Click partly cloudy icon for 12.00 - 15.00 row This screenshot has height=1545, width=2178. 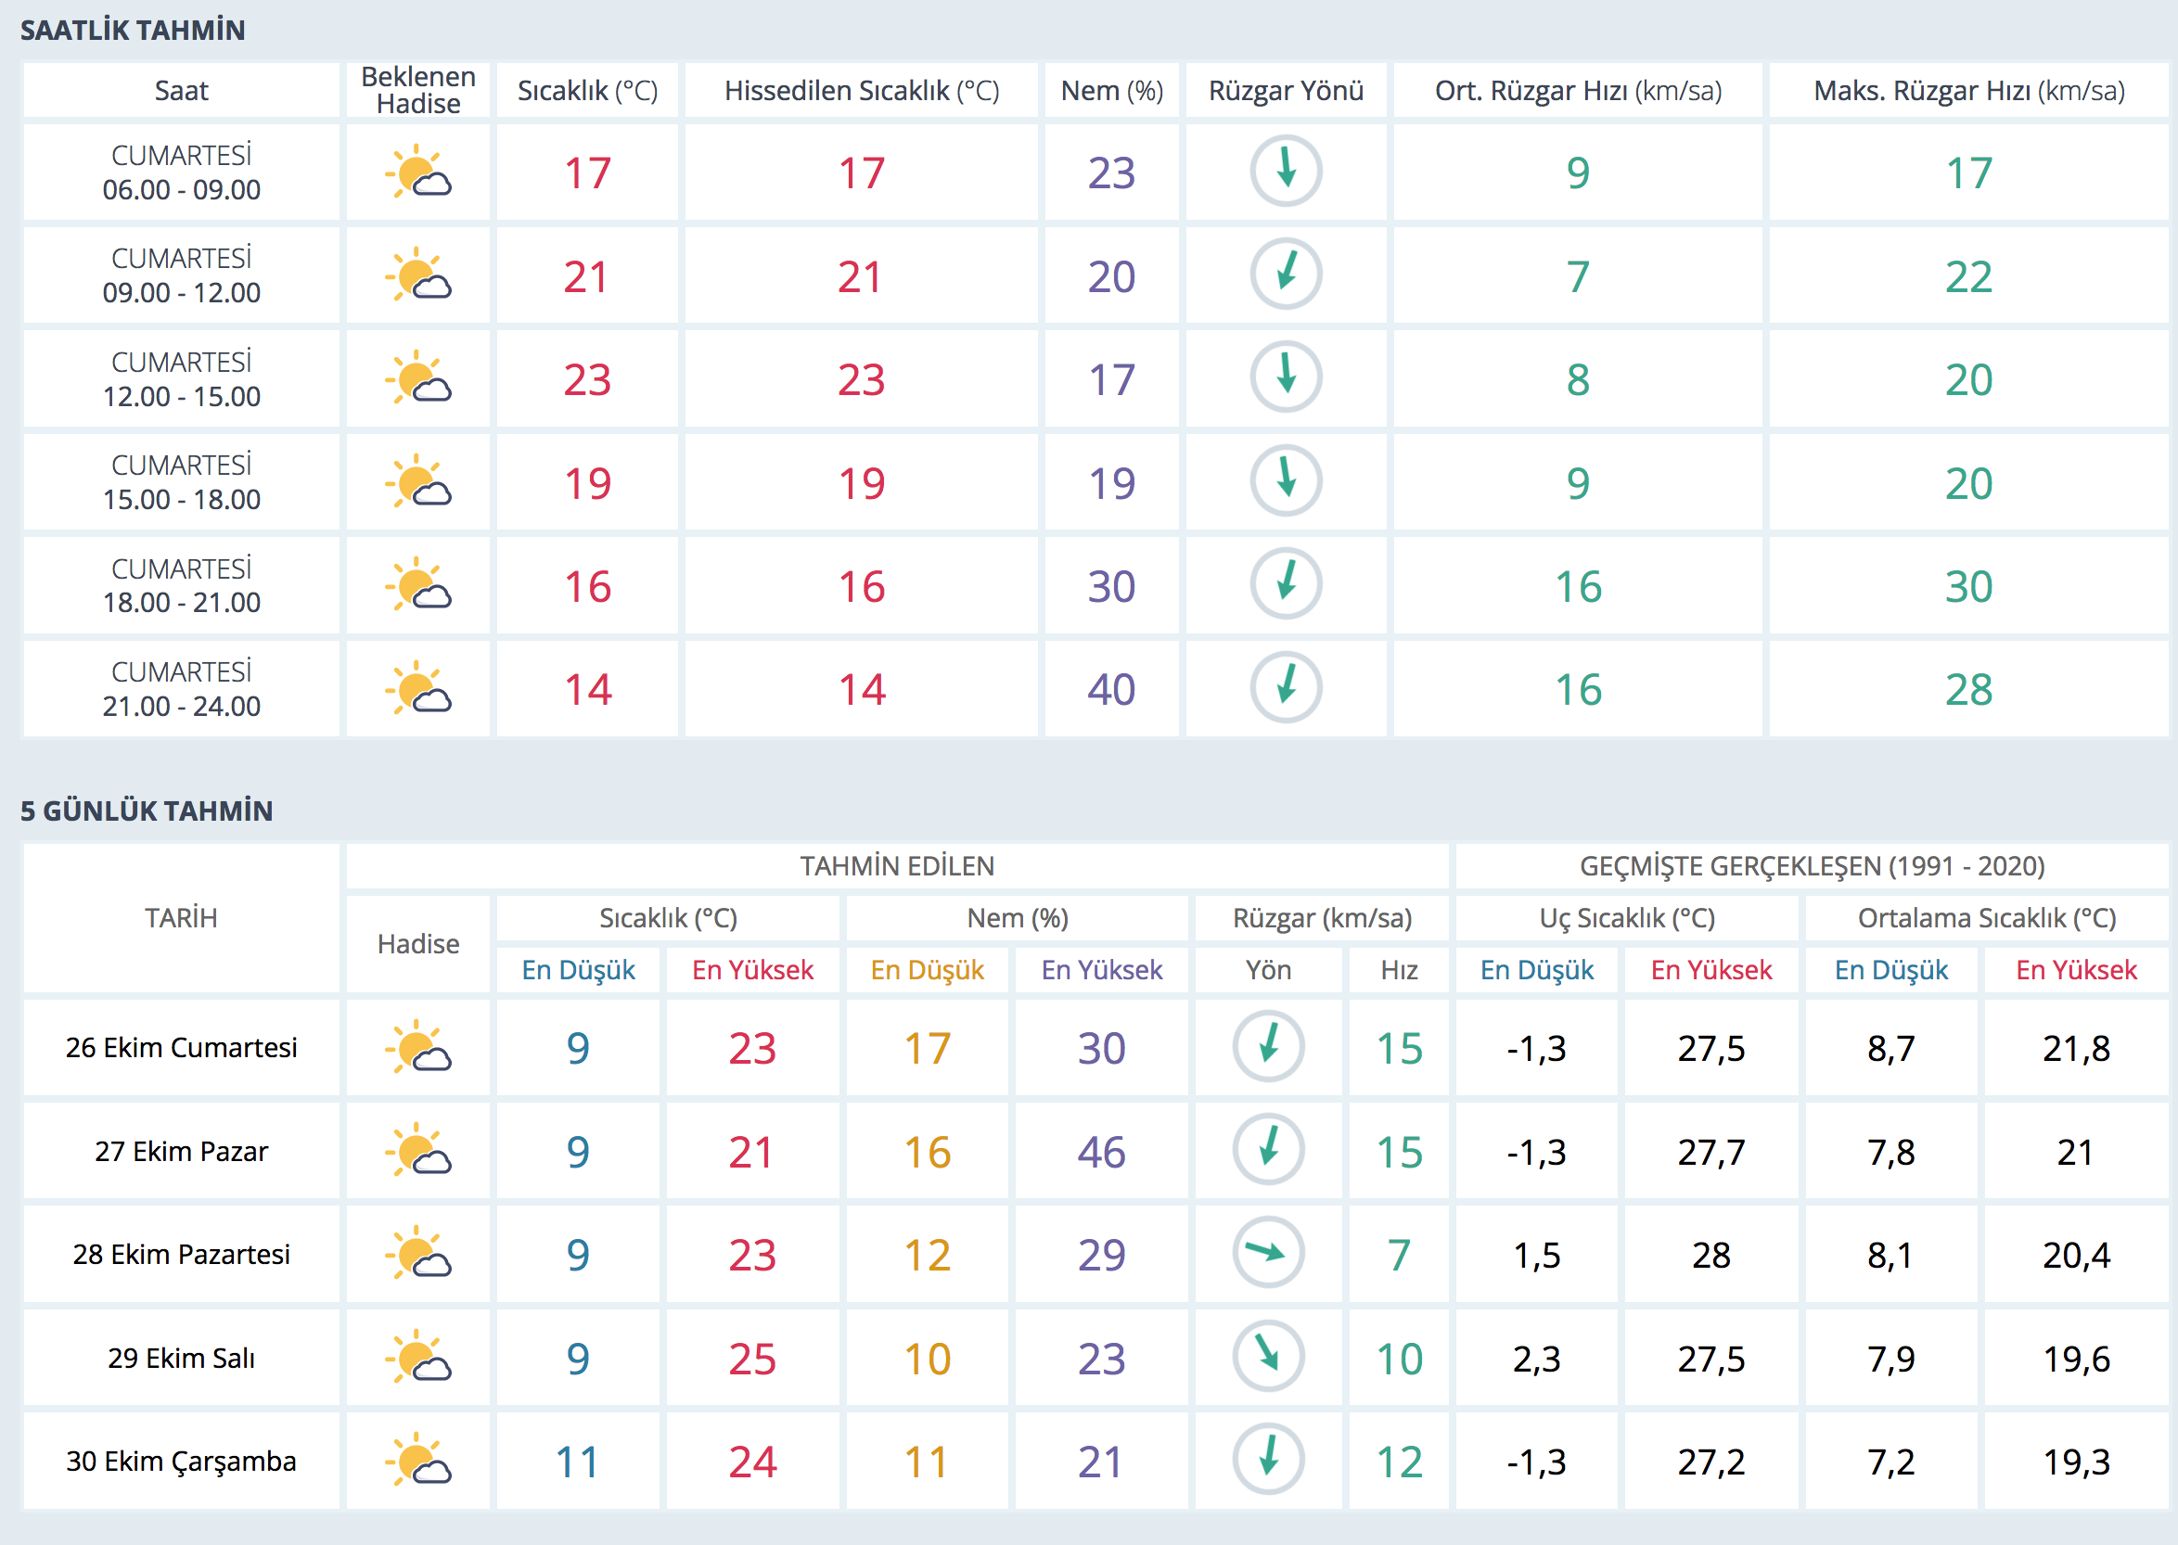coord(417,378)
